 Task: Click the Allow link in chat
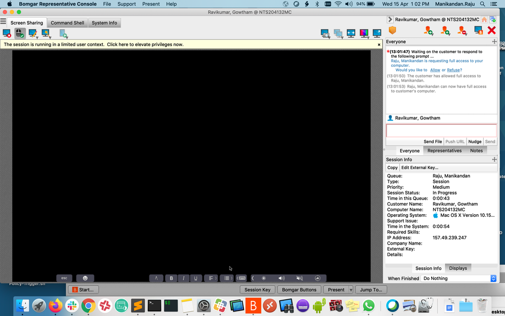pos(435,70)
